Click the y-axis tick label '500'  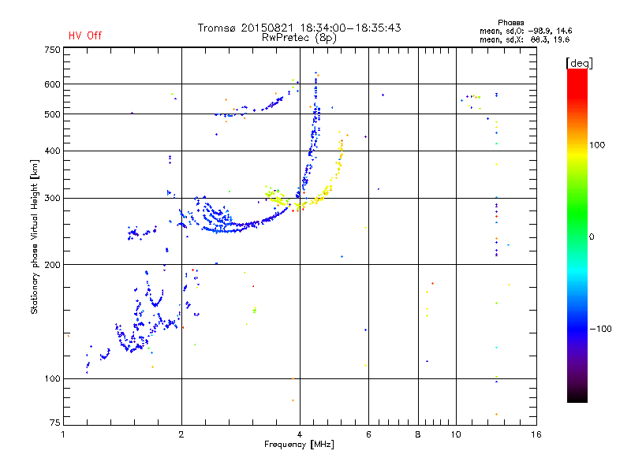[x=52, y=114]
